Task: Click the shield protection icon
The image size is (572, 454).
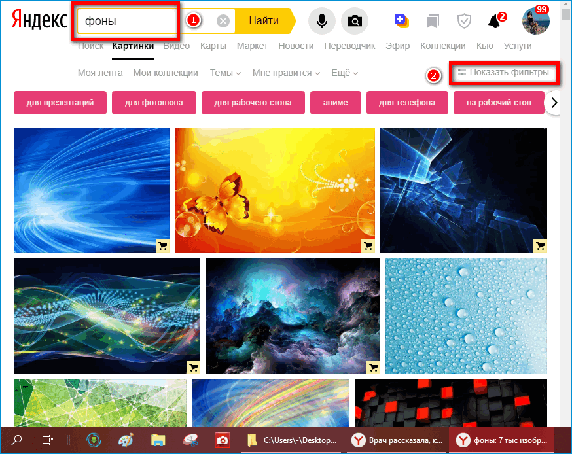Action: coord(464,22)
